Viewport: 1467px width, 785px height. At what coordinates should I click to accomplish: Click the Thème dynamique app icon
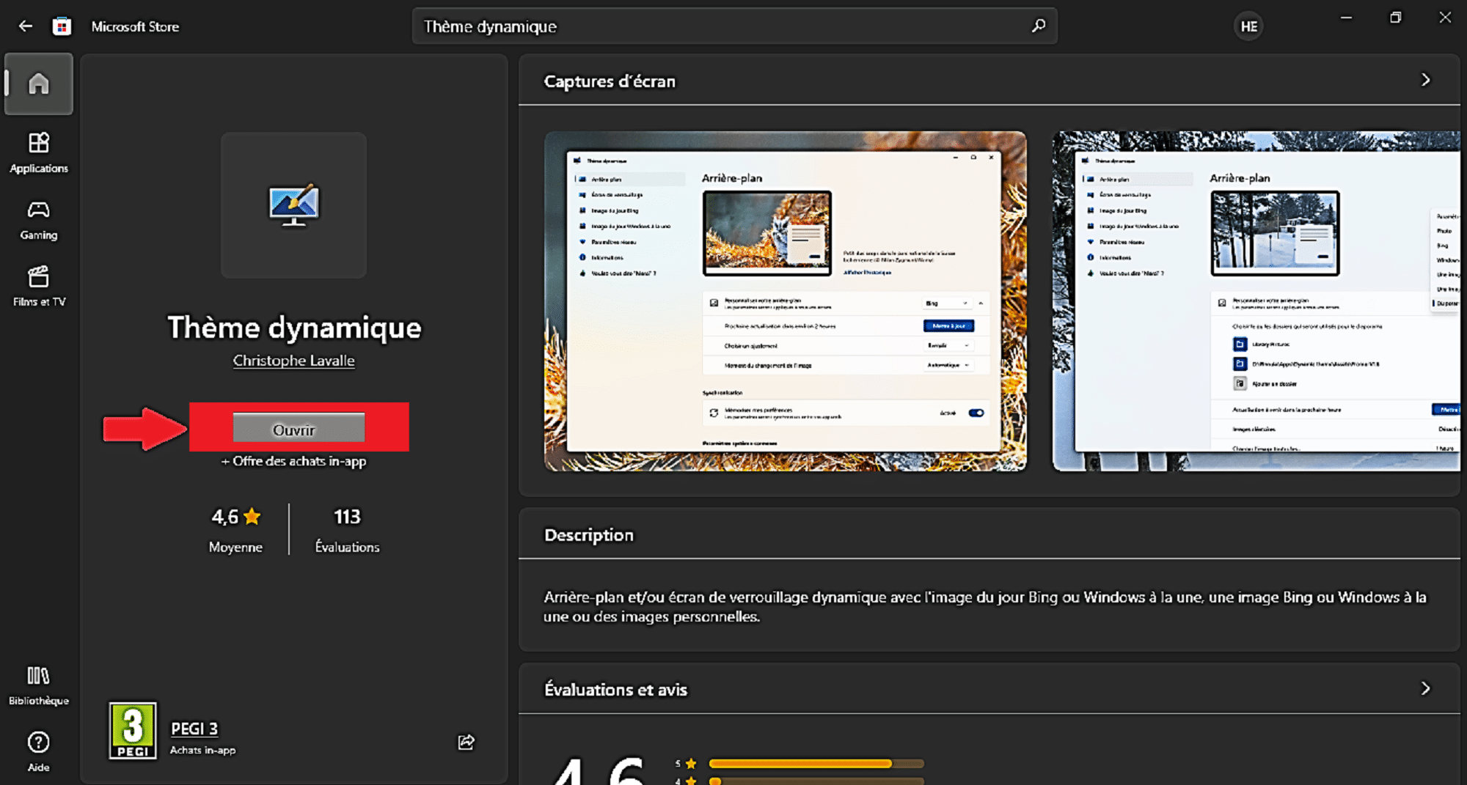point(293,204)
